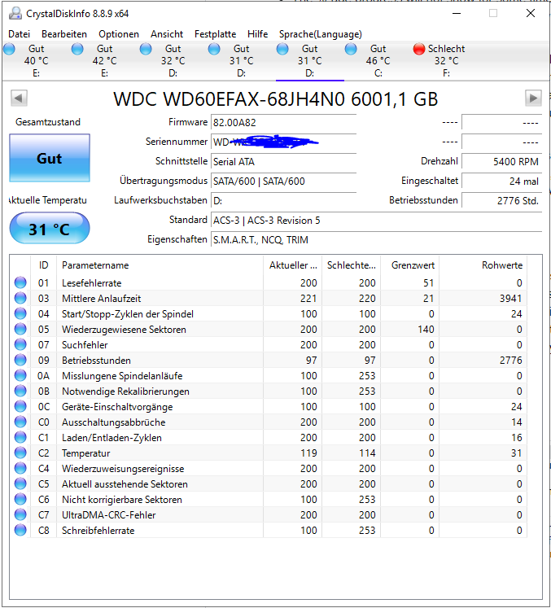Image resolution: width=551 pixels, height=608 pixels.
Task: Open the Ansicht menu
Action: 167,34
